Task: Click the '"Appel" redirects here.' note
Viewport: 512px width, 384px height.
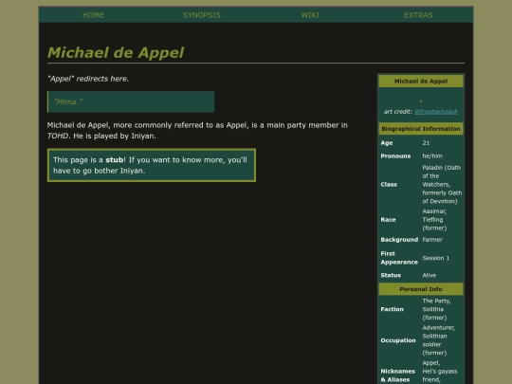Action: [x=88, y=79]
